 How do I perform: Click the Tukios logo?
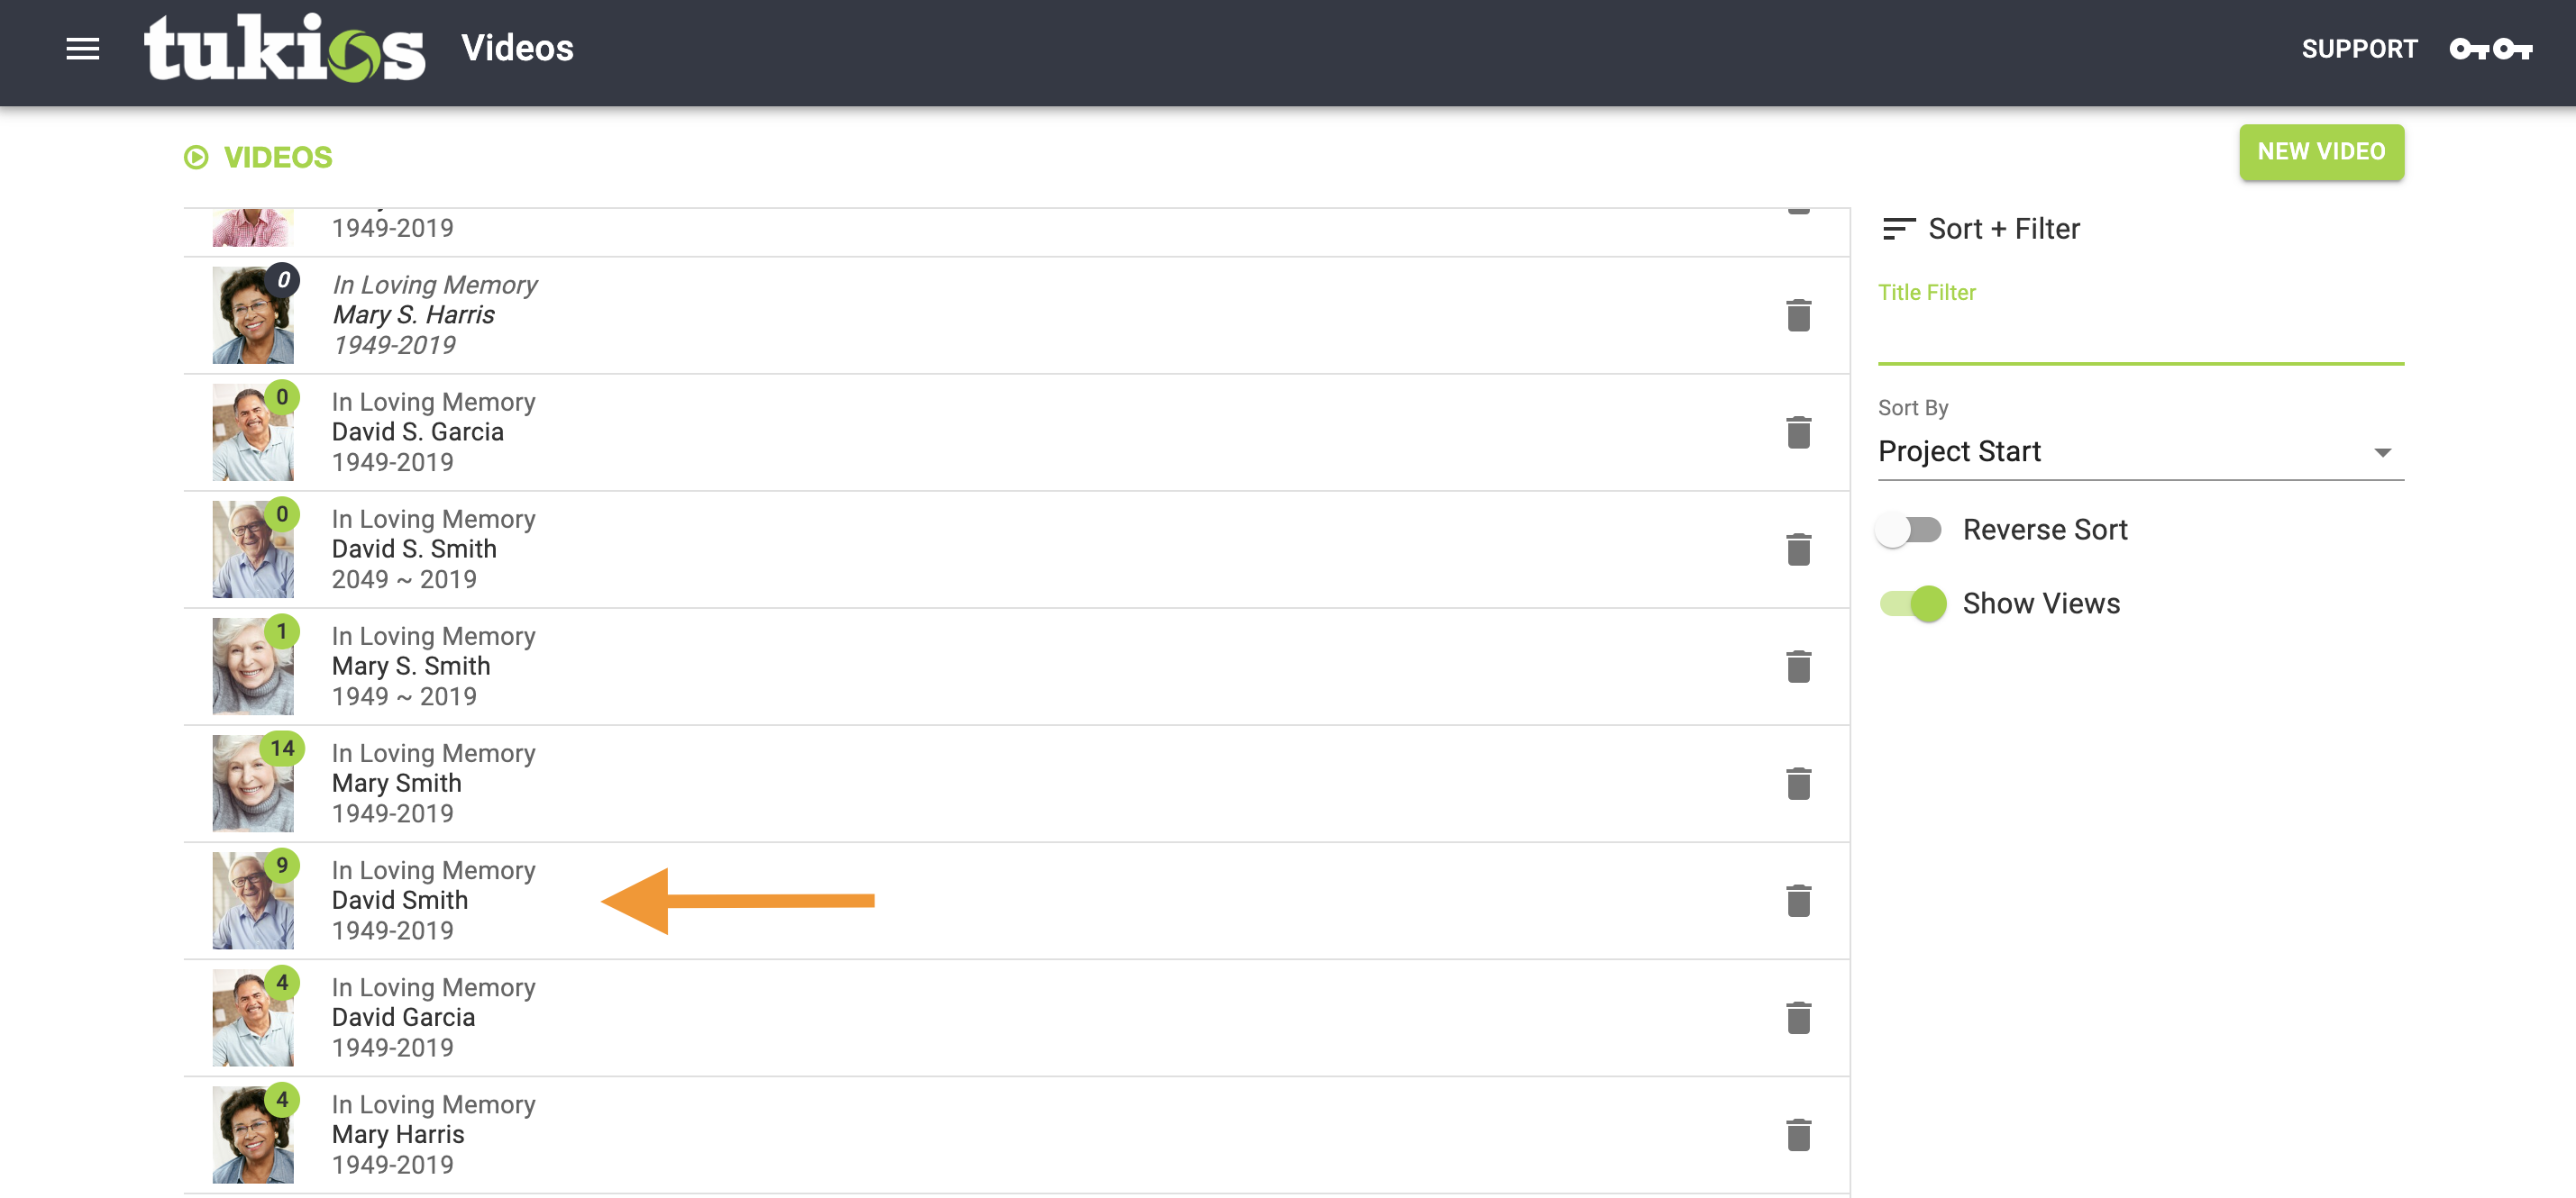click(x=284, y=48)
